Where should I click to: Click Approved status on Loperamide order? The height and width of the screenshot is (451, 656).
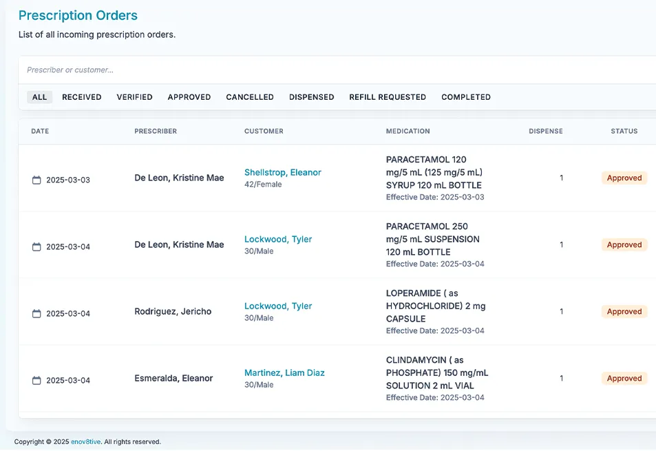624,312
